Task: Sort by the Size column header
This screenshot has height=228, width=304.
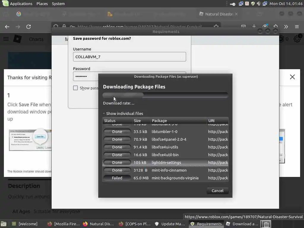Action: [x=141, y=121]
